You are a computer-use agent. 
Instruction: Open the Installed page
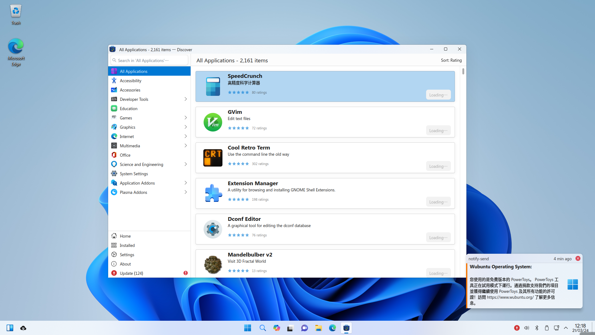point(127,245)
